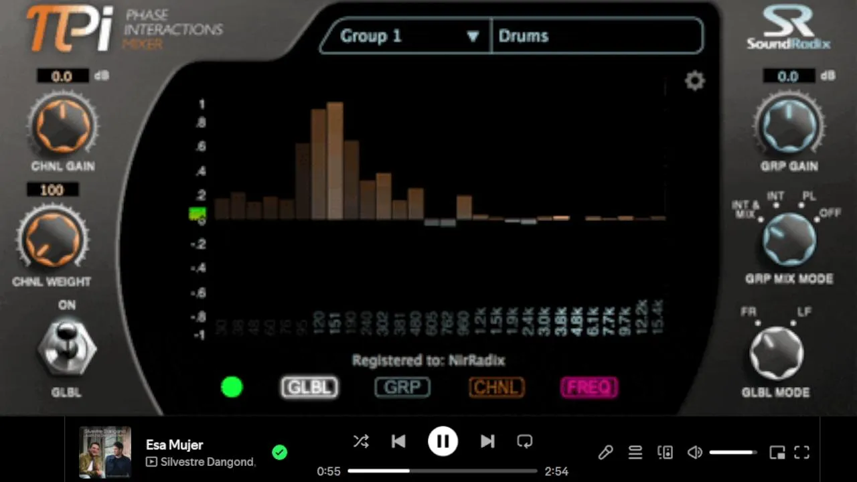Screen dimensions: 857x482
Task: Open the miniplayer
Action: pyautogui.click(x=777, y=453)
